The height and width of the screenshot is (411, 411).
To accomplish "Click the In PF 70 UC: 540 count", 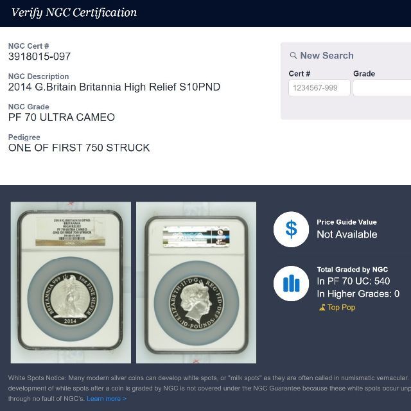I will [x=353, y=281].
